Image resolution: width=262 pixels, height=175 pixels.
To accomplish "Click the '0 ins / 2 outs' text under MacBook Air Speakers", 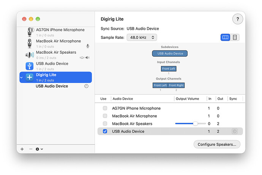I will point(46,58).
